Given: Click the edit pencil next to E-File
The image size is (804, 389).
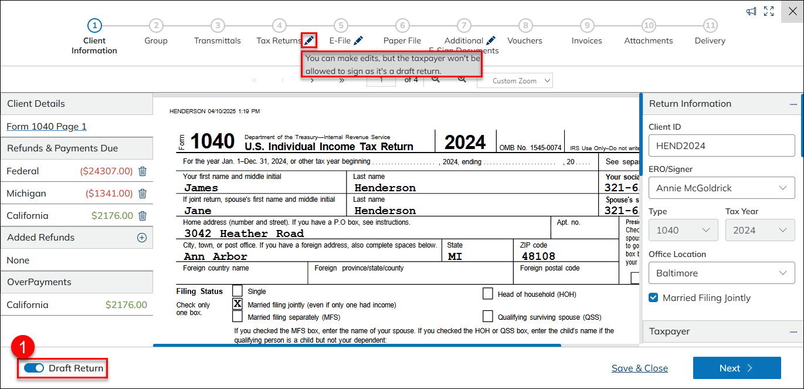Looking at the screenshot, I should coord(358,40).
